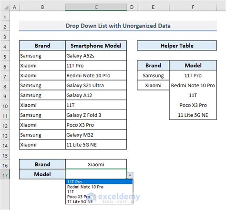The width and height of the screenshot is (226, 210).
Task: Choose "11 Lite 5G NE" in dropdown list
Action: (99, 201)
